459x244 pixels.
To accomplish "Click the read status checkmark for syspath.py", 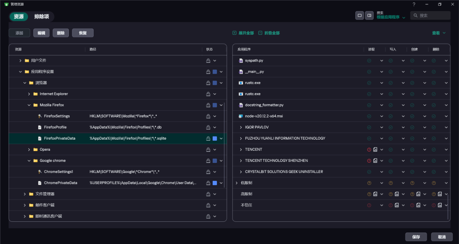I will point(369,61).
